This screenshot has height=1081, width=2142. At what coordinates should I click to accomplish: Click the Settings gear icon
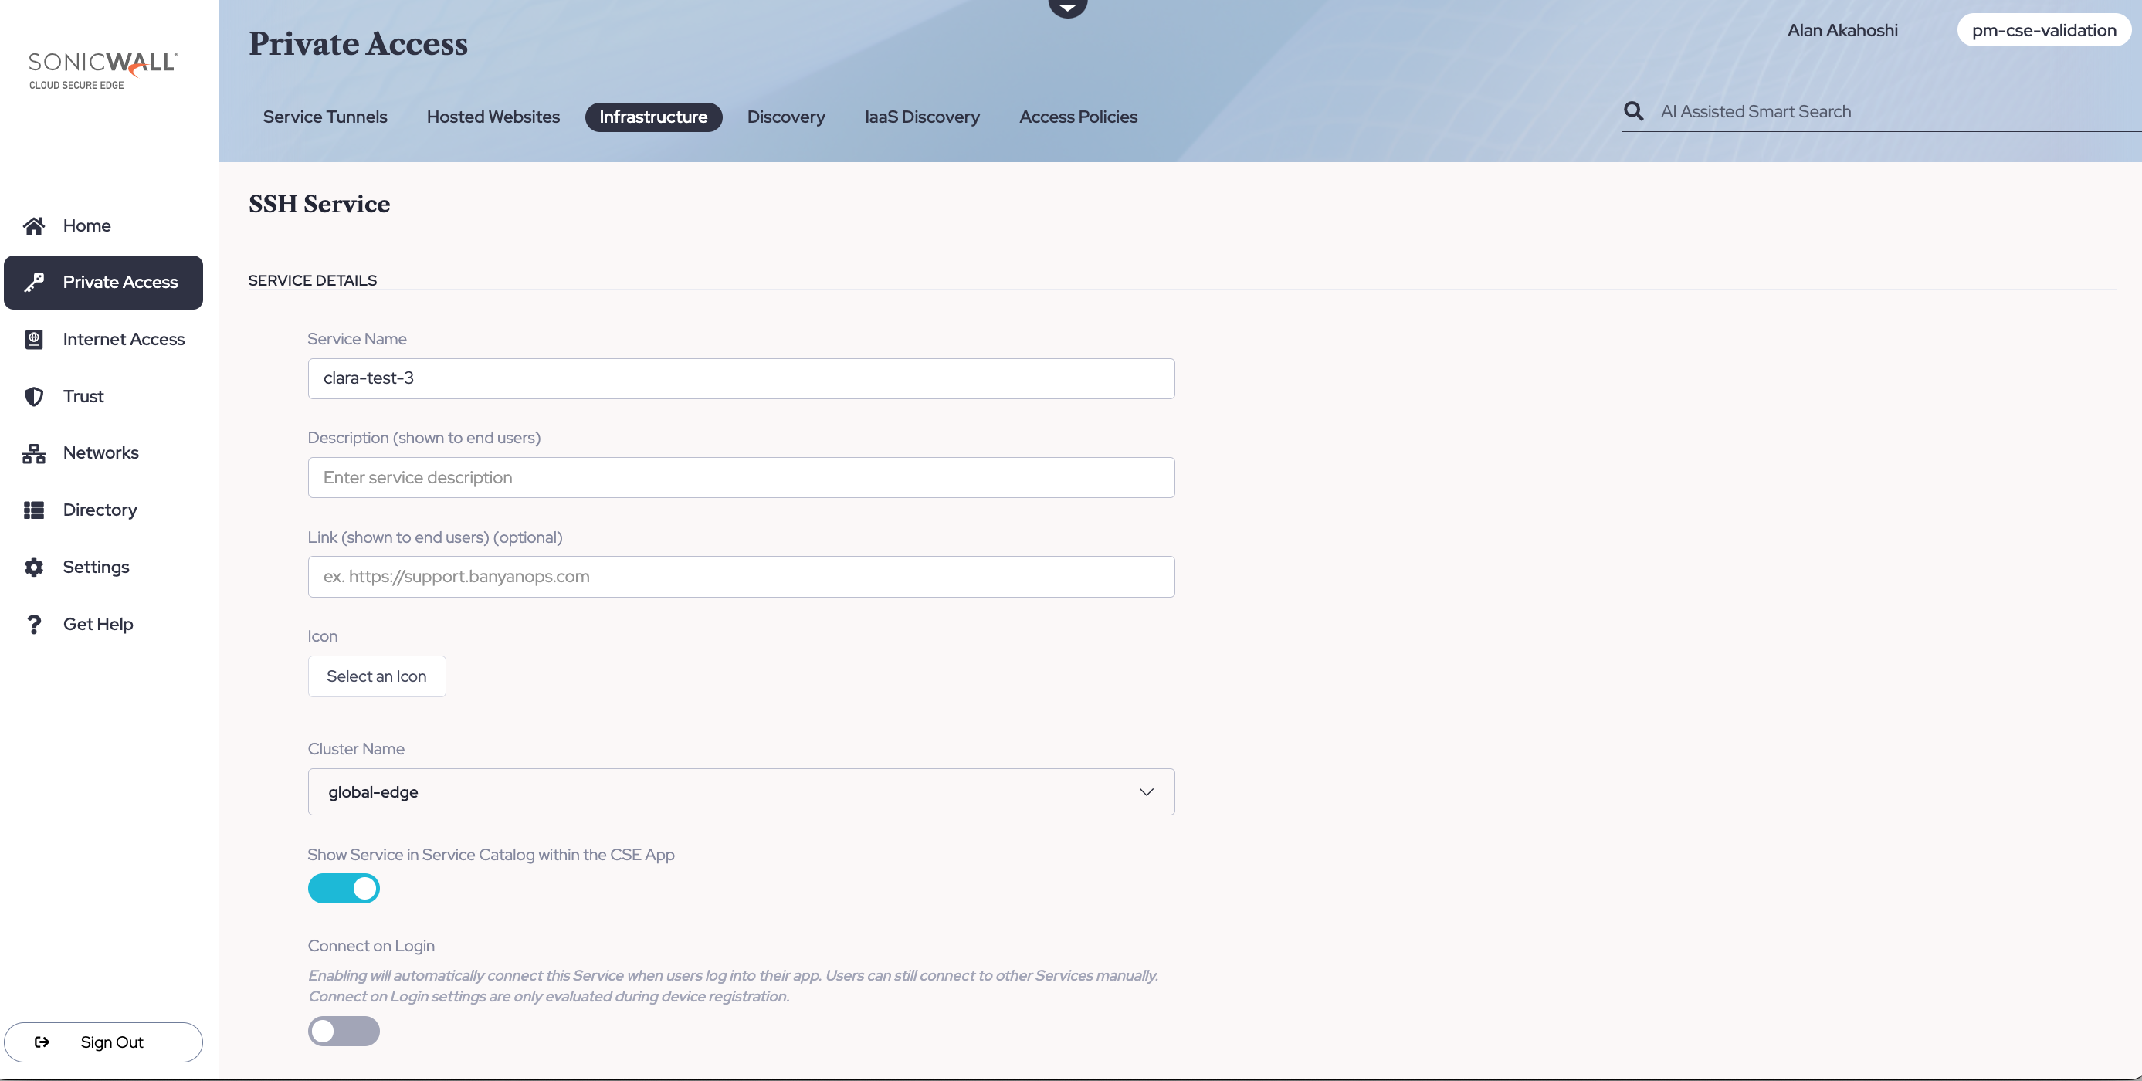click(x=34, y=567)
